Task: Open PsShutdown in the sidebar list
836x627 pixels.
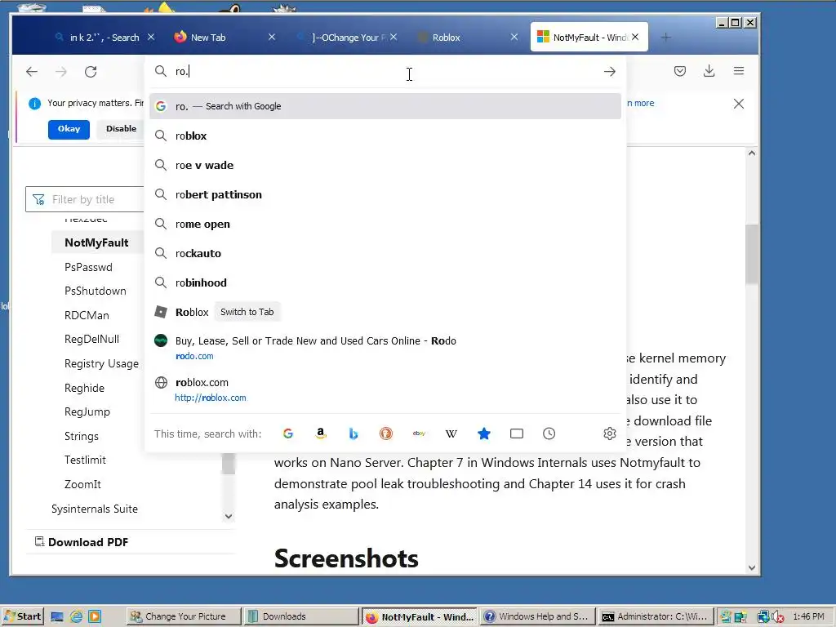Action: pyautogui.click(x=96, y=291)
